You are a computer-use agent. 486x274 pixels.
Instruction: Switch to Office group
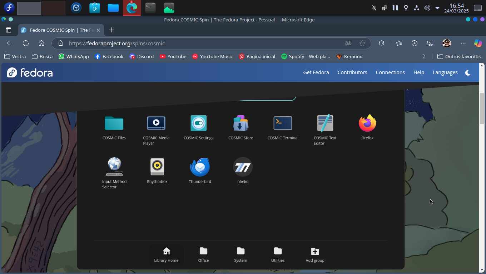coord(203,255)
